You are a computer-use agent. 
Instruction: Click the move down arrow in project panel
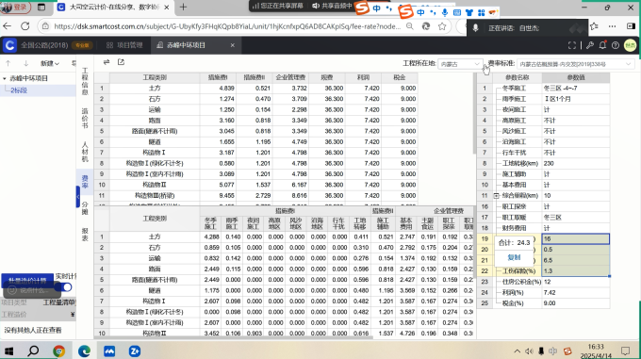tap(26, 63)
